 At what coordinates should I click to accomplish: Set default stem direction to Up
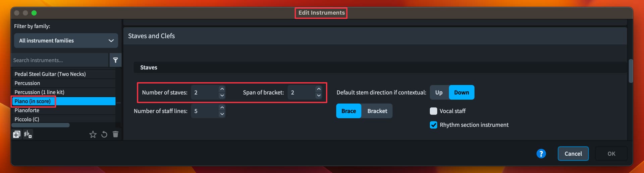coord(439,93)
